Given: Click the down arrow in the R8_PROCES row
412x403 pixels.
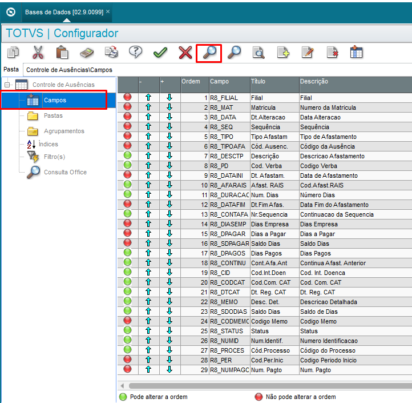Looking at the screenshot, I should click(169, 350).
